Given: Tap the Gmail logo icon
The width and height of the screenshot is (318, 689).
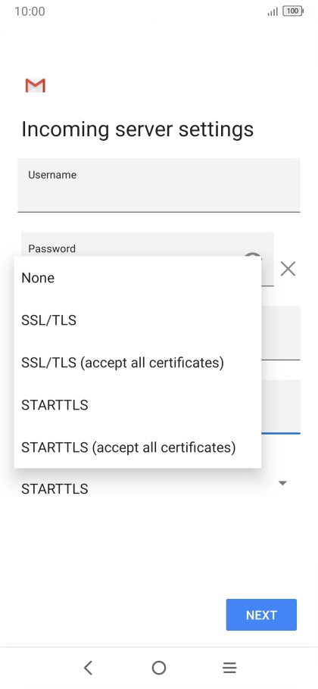Looking at the screenshot, I should (35, 86).
